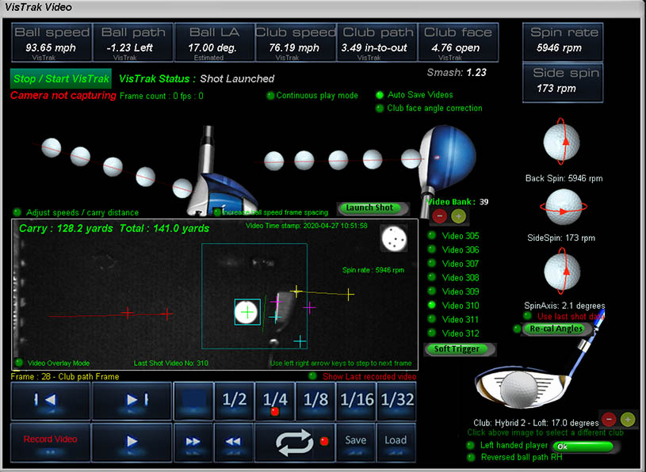The width and height of the screenshot is (646, 472).
Task: Click Stop / Start VisTrak button
Action: point(61,78)
